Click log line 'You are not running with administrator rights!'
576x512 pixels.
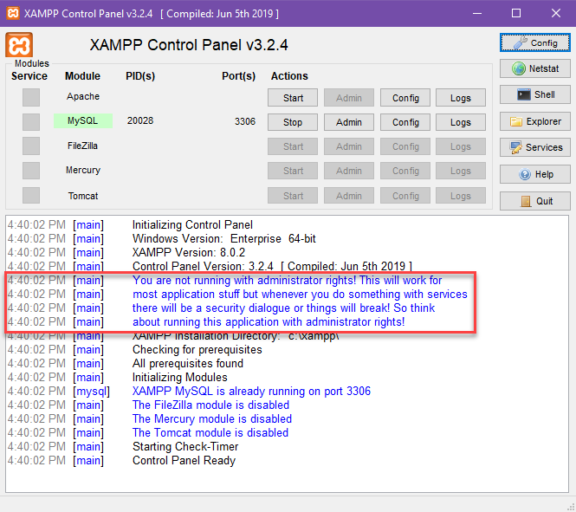coord(244,280)
